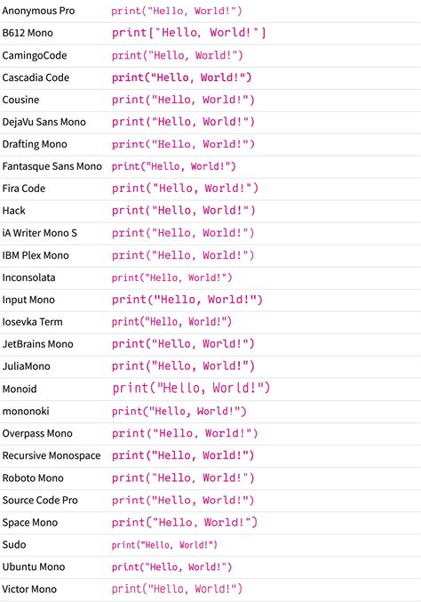Click the code sample in the Fira Code row
Screen dimensions: 421x602
tap(185, 189)
